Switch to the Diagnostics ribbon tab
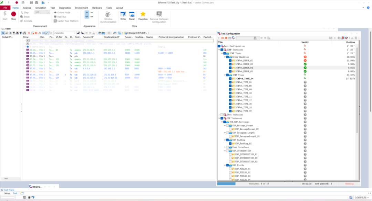The image size is (372, 201). (65, 8)
